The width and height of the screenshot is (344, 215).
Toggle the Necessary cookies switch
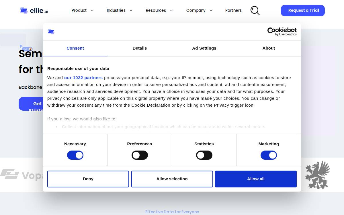point(75,155)
